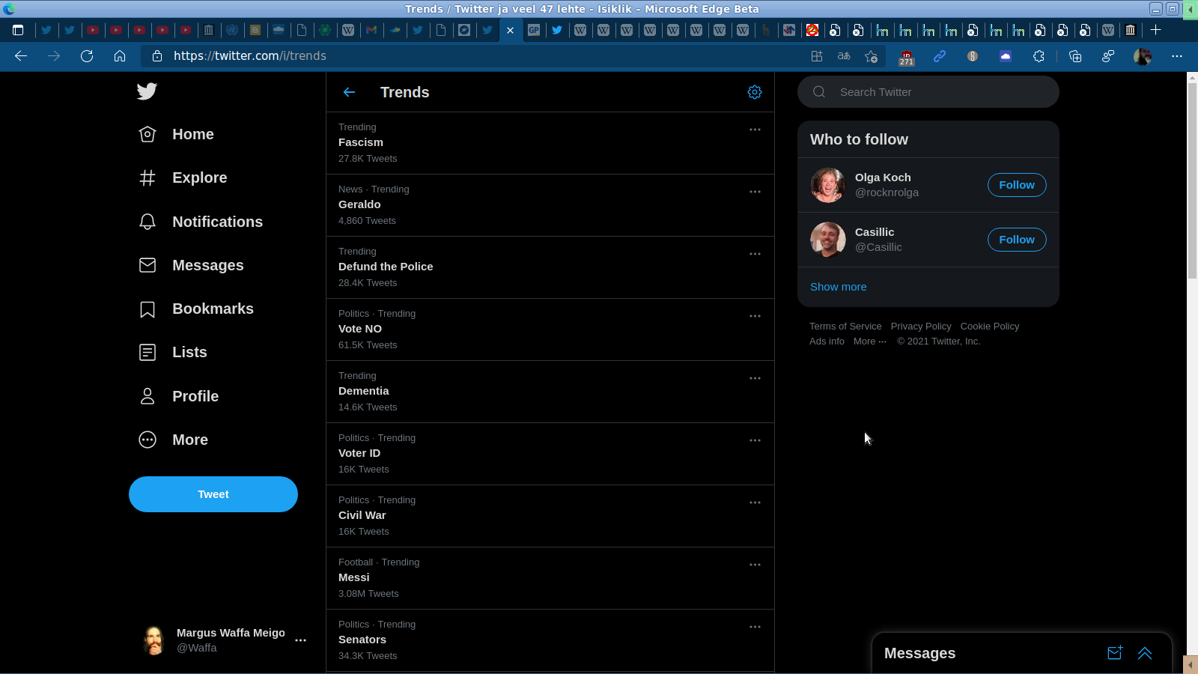The height and width of the screenshot is (674, 1198).
Task: Click the blue Tweet button
Action: pyautogui.click(x=213, y=494)
